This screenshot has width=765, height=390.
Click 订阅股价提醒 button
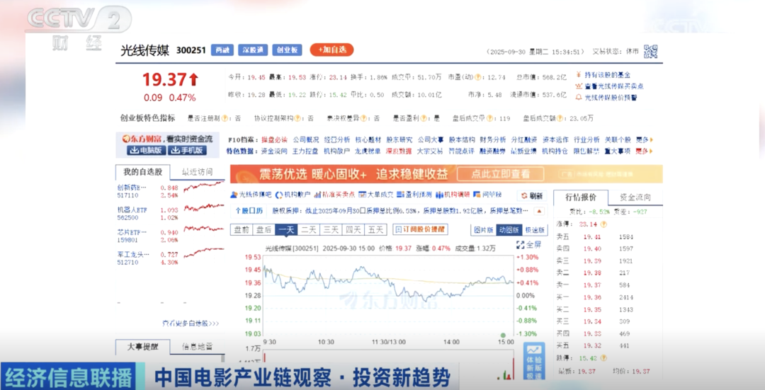tap(420, 229)
